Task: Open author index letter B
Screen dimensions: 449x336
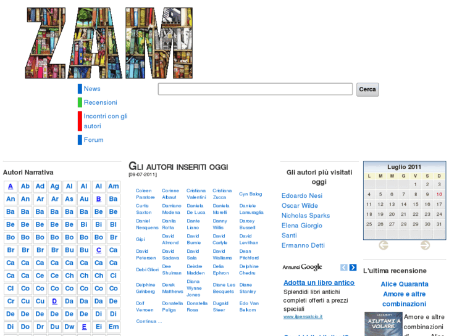Action: (x=98, y=199)
